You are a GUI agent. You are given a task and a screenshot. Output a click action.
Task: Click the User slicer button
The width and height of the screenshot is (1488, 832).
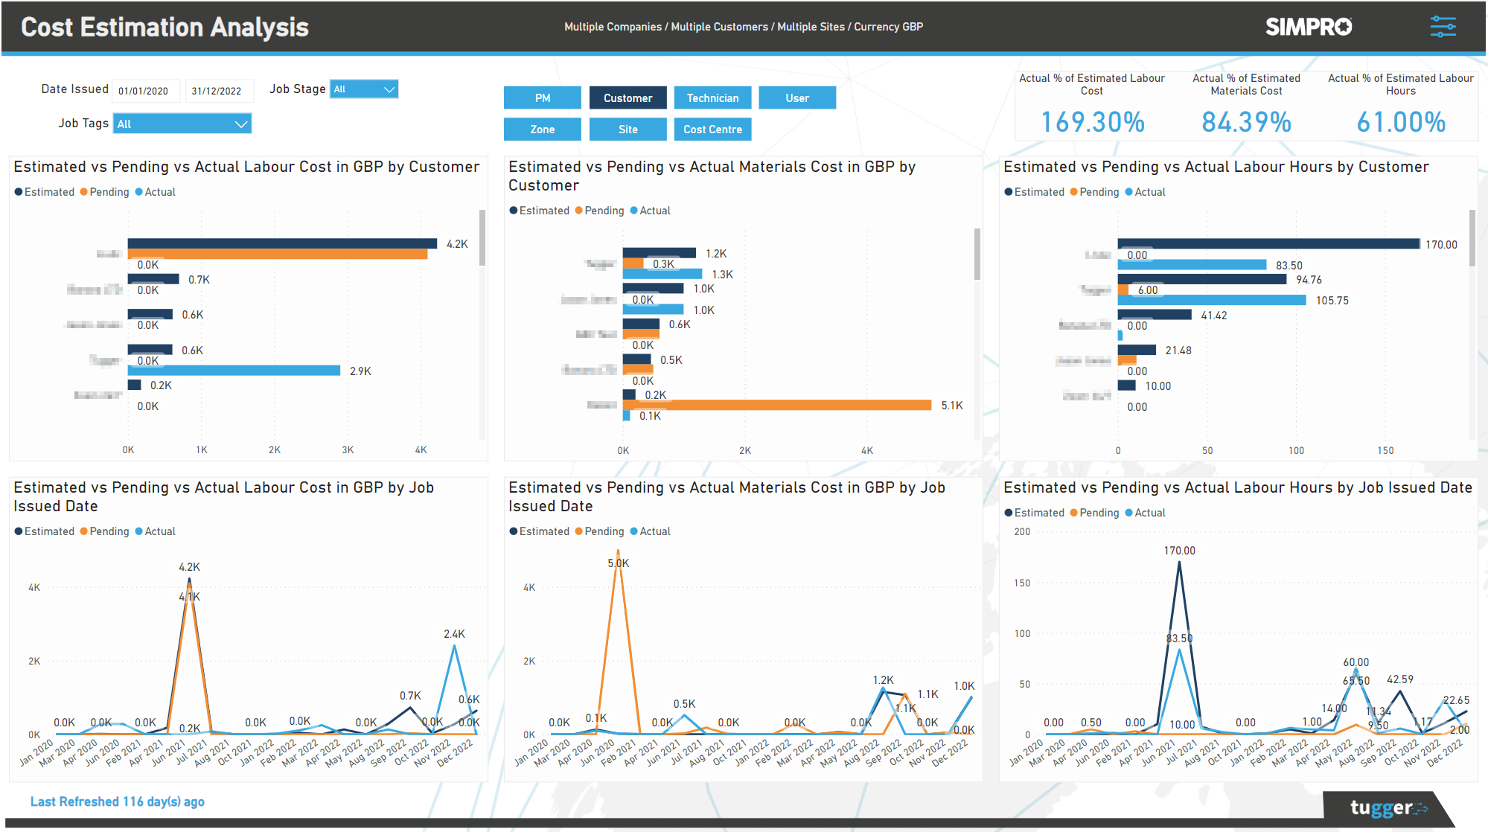coord(796,97)
